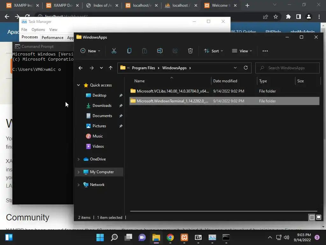
Task: Click Chrome share page icon
Action: click(x=266, y=17)
